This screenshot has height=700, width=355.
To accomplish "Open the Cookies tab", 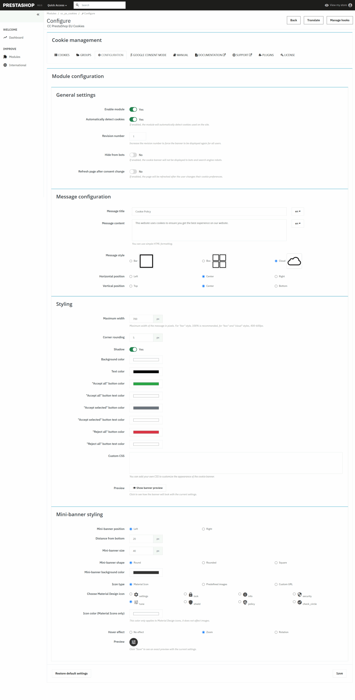I will (62, 55).
